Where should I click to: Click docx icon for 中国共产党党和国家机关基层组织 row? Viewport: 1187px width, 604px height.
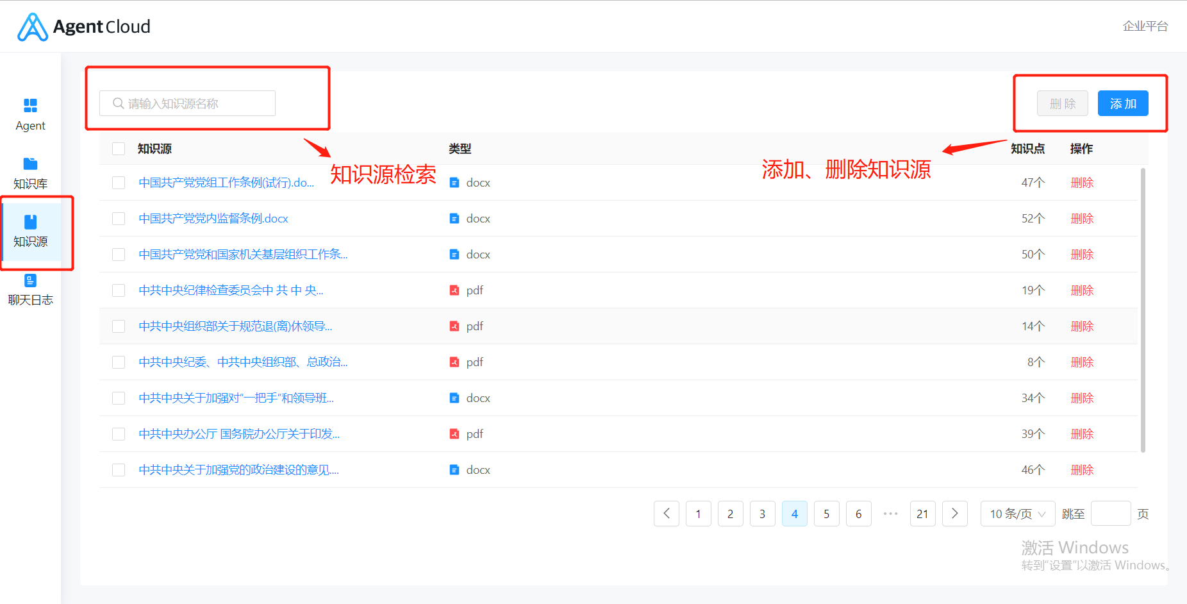coord(454,255)
